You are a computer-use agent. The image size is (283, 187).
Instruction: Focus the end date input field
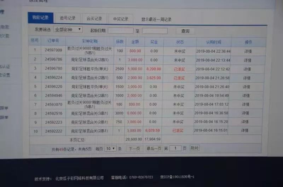pos(155,31)
